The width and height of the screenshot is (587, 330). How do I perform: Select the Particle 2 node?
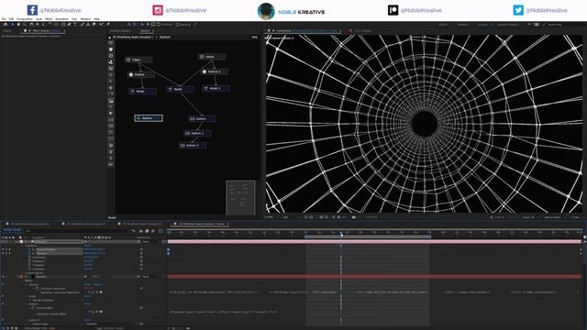tap(215, 71)
